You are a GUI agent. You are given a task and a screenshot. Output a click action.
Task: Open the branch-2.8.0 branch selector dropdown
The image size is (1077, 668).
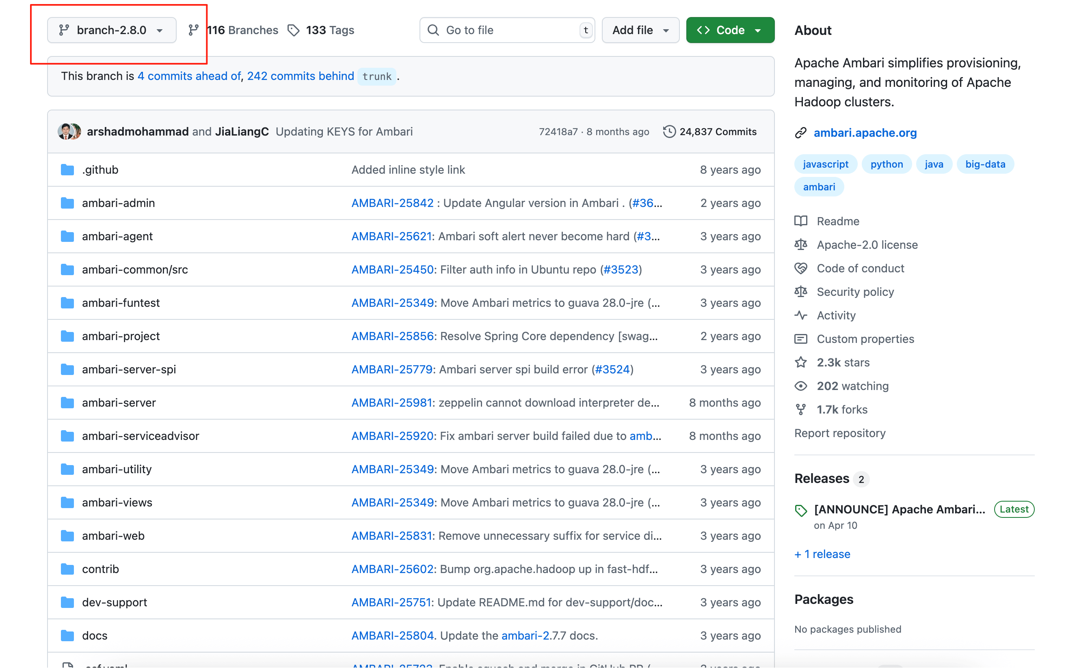click(112, 30)
